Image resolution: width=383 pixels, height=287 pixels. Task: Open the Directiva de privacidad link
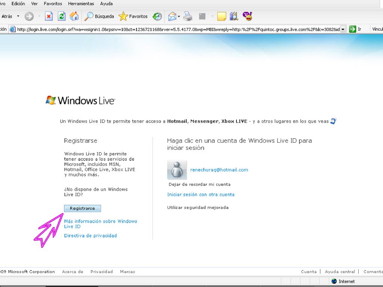(91, 235)
